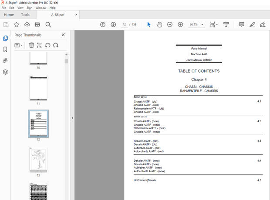Open the Sign menu

pos(30,8)
